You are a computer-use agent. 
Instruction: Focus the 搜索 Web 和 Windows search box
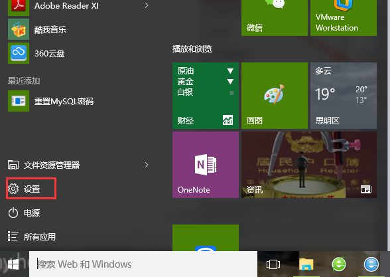click(143, 264)
